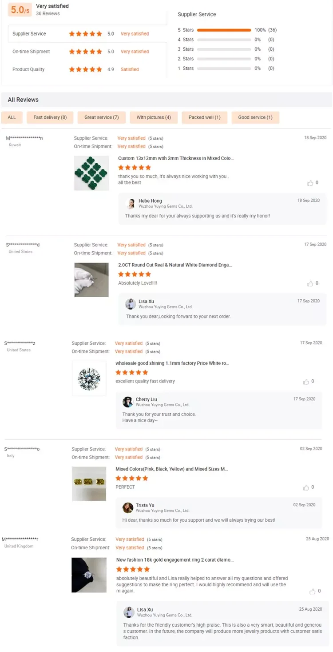Filter reviews by Fast delivery (8)
This screenshot has height=652, width=333.
point(50,117)
